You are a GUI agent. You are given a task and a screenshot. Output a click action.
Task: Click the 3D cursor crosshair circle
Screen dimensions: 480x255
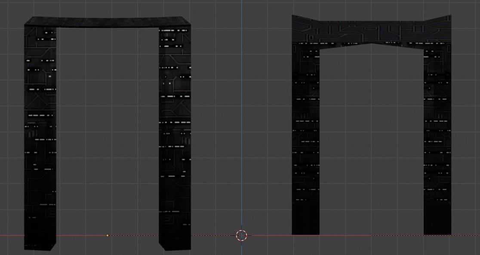(242, 235)
